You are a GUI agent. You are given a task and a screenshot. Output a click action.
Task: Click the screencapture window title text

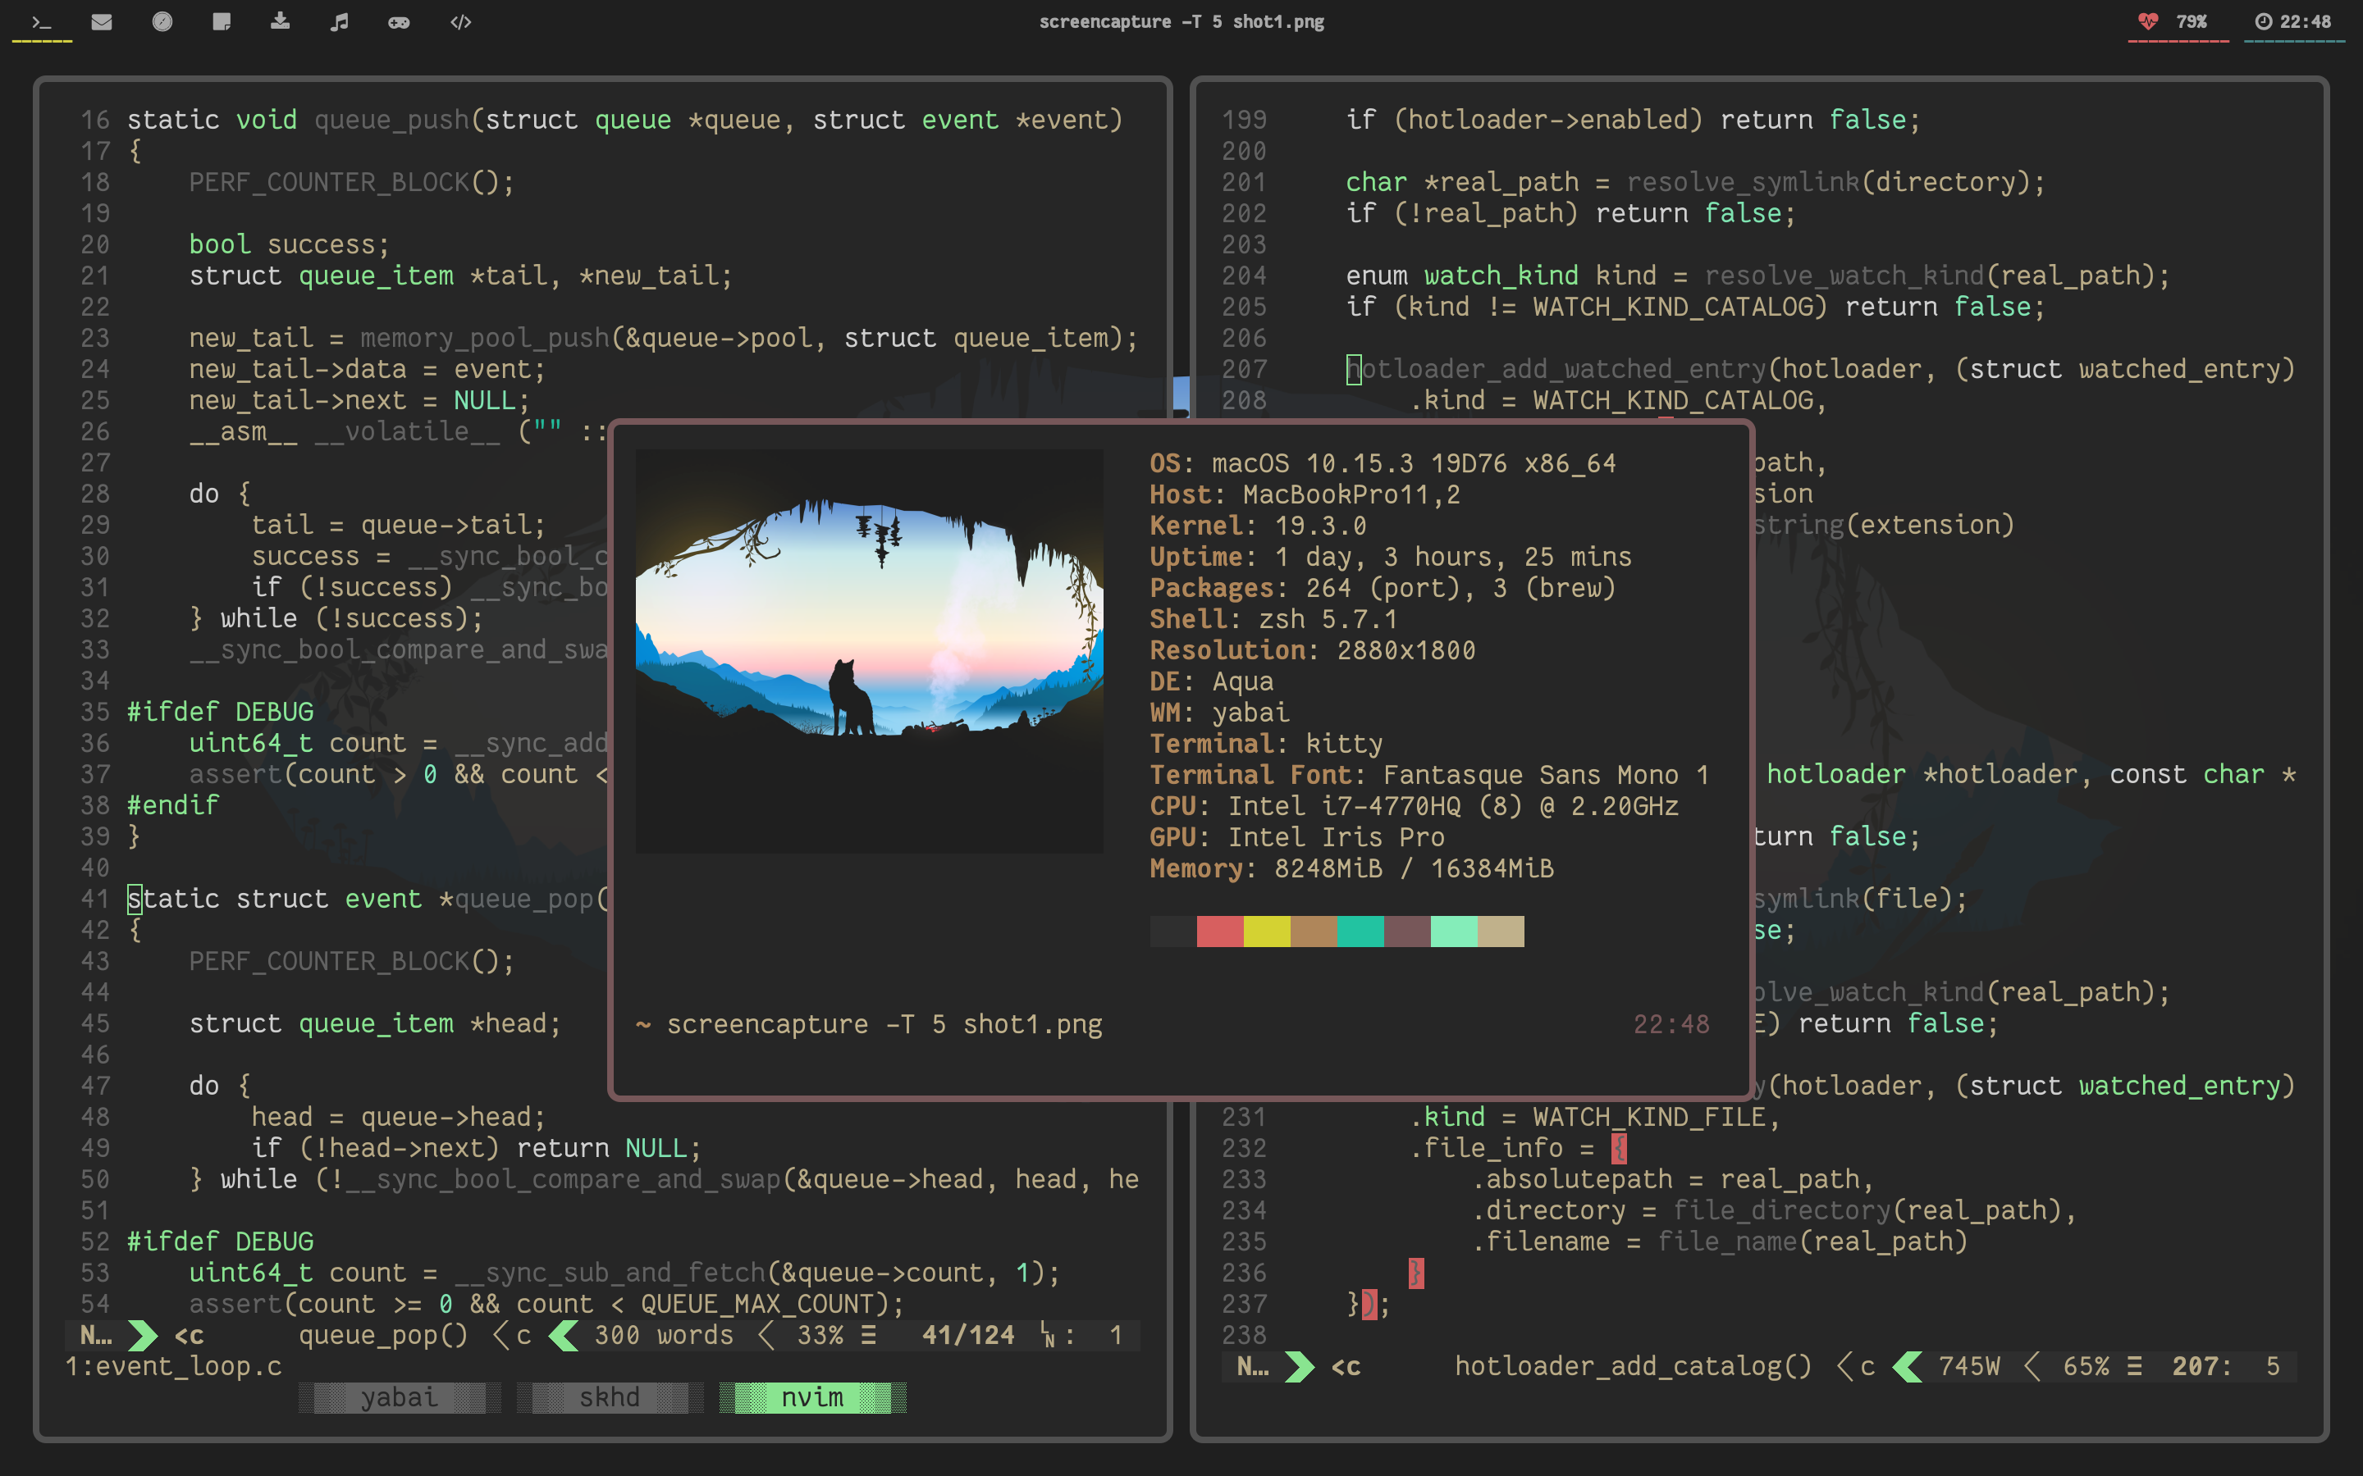pyautogui.click(x=1181, y=21)
